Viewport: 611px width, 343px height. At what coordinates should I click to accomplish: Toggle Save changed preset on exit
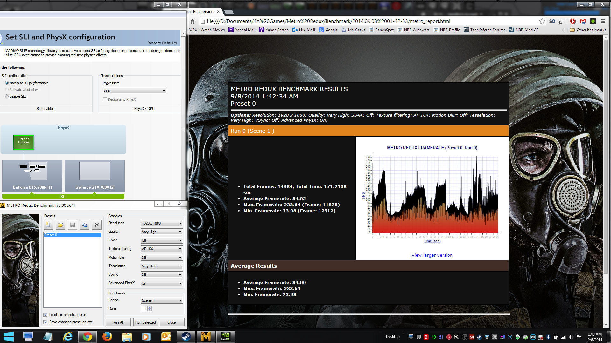(45, 322)
